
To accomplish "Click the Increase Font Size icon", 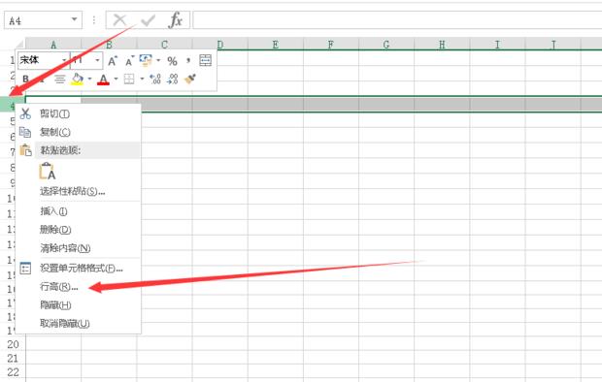I will 113,61.
